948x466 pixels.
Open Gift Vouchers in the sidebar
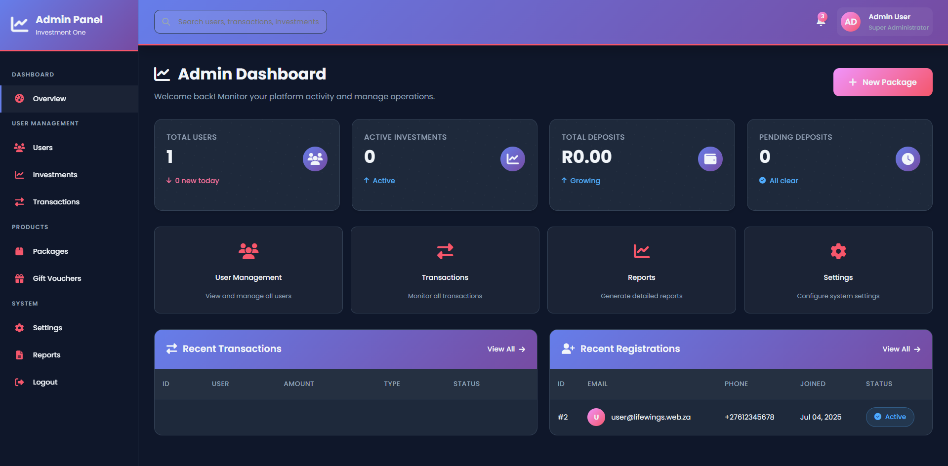pyautogui.click(x=69, y=278)
